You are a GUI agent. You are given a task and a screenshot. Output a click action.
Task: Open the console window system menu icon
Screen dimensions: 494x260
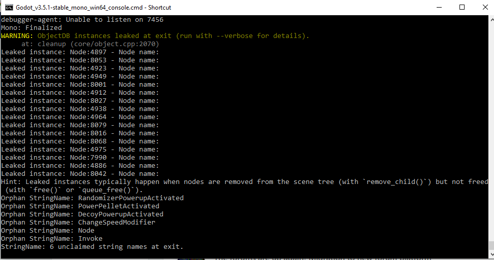pyautogui.click(x=9, y=7)
